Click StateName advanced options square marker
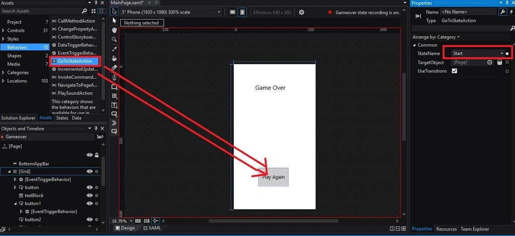Screen dimensions: 515x236 click(507, 53)
